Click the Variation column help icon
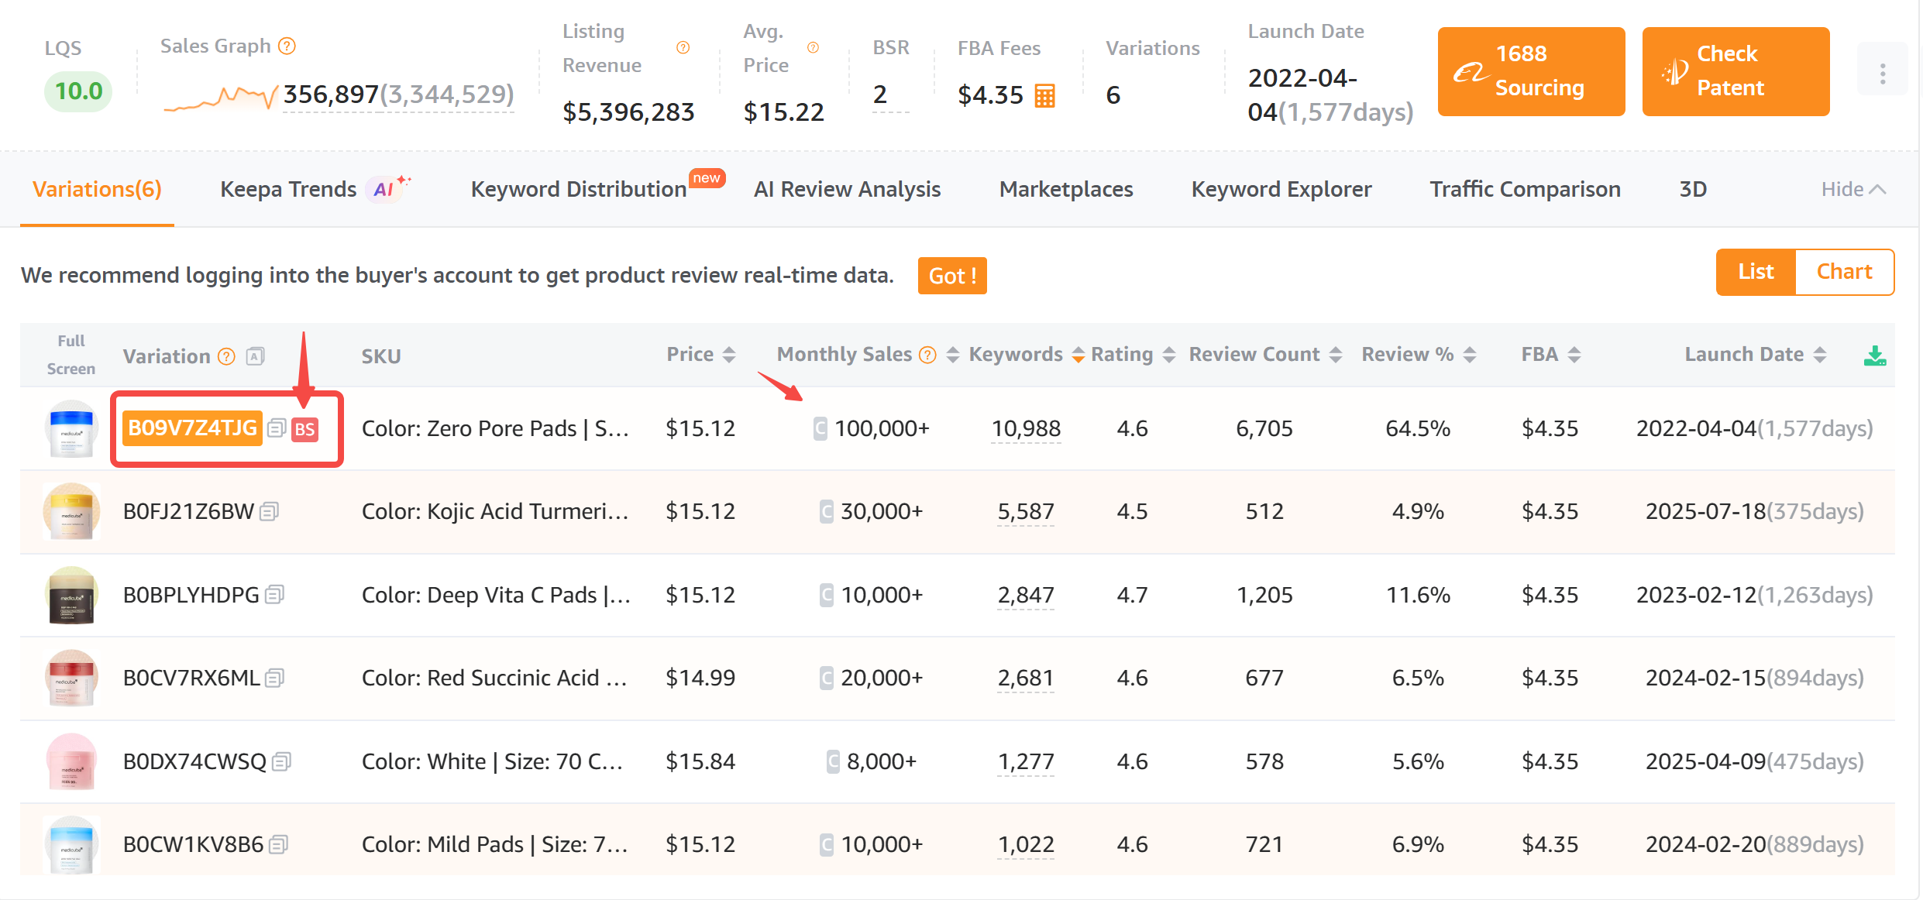1923x900 pixels. point(226,356)
